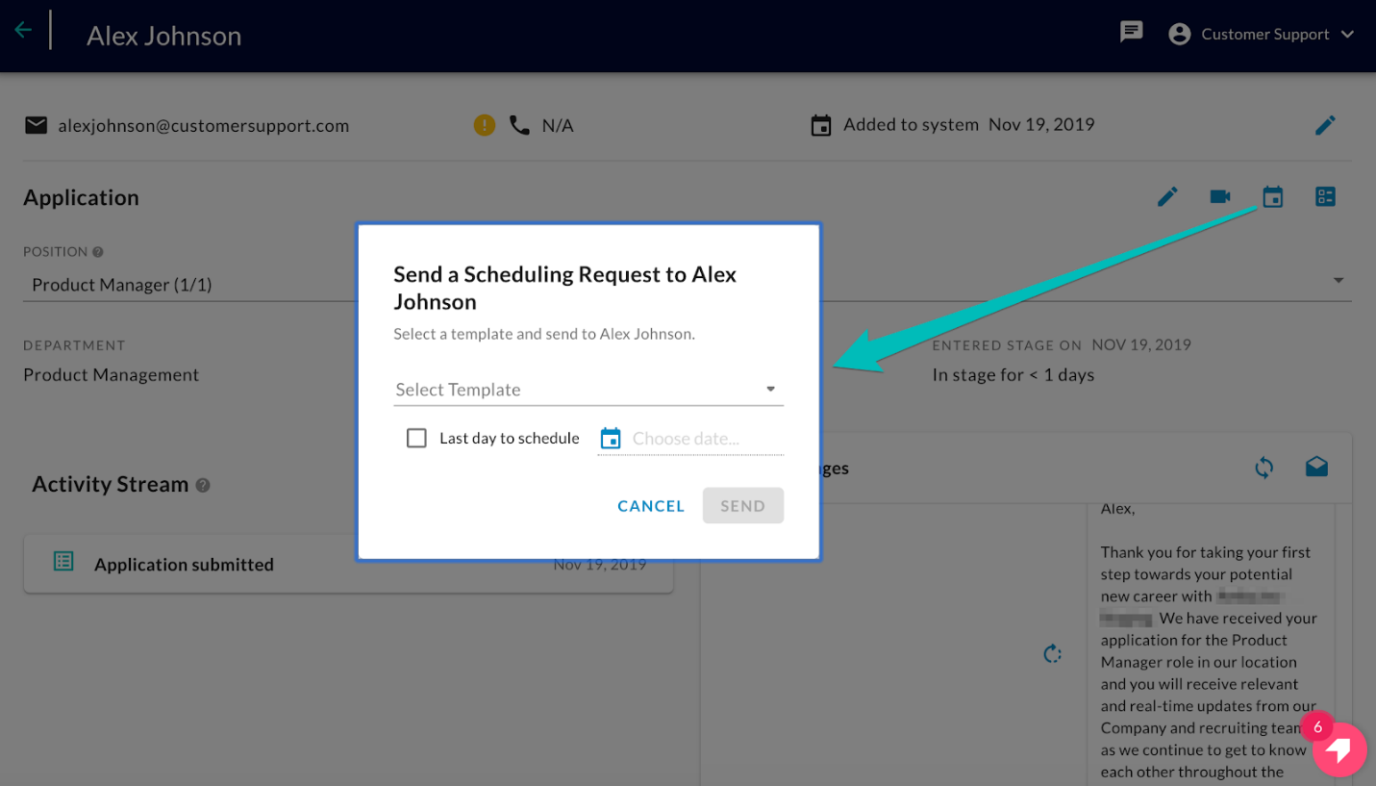The width and height of the screenshot is (1376, 786).
Task: Click the Product Management department value
Action: (x=112, y=375)
